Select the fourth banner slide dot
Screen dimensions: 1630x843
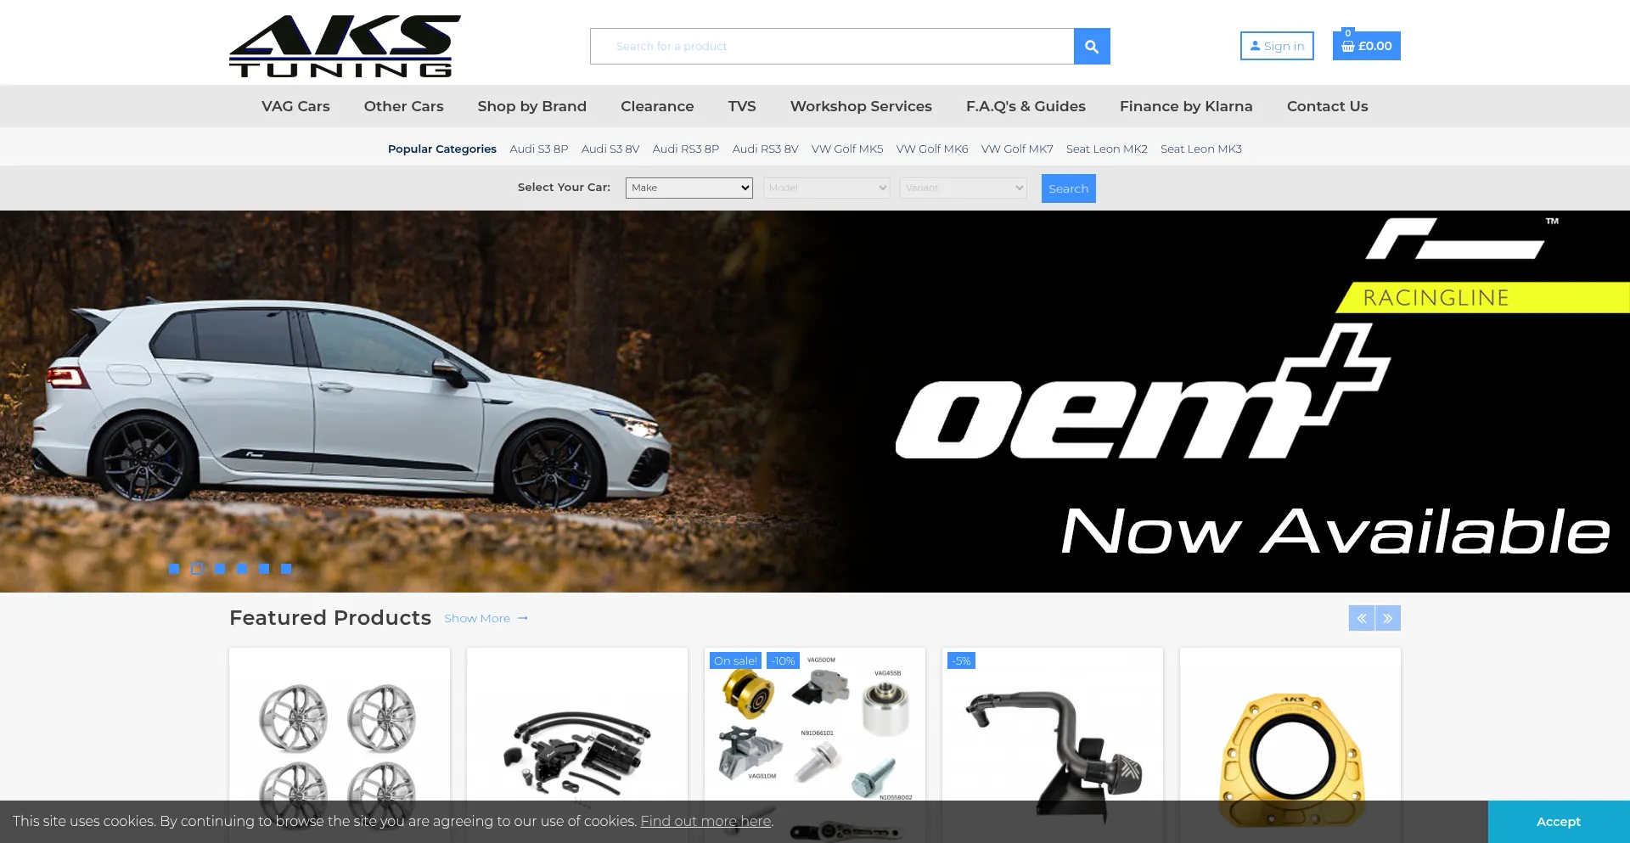242,569
